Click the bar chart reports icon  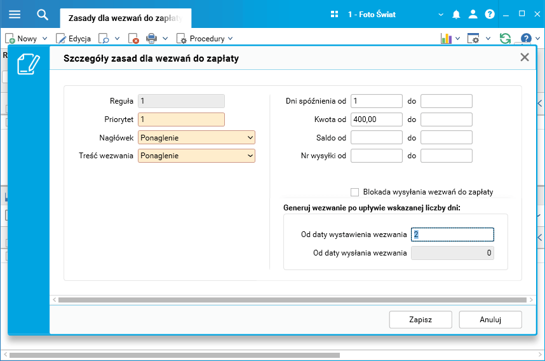[446, 39]
